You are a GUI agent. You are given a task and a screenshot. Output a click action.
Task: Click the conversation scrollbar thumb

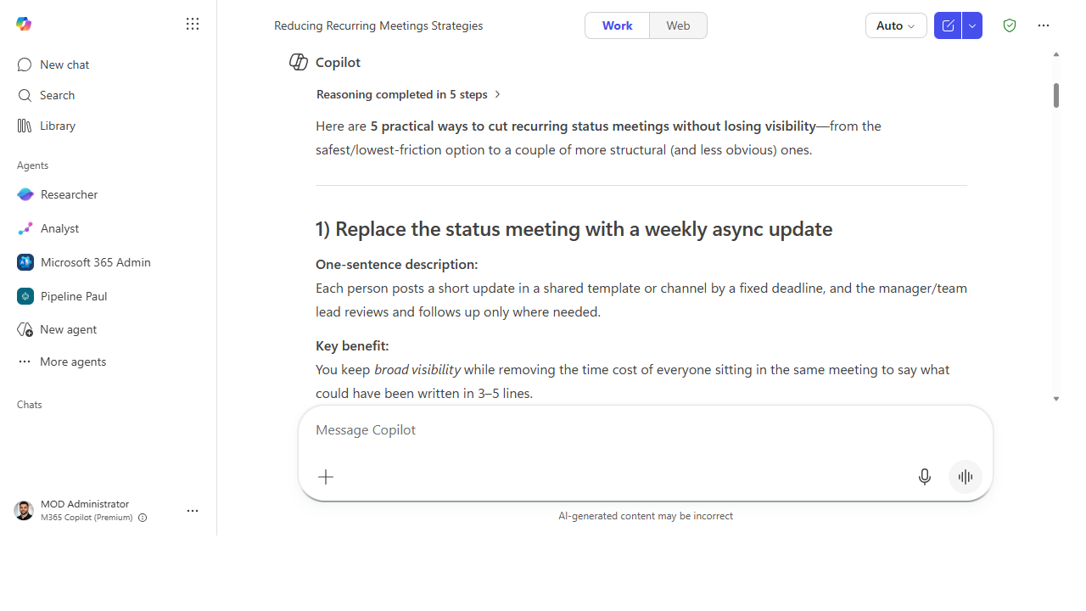coord(1056,95)
